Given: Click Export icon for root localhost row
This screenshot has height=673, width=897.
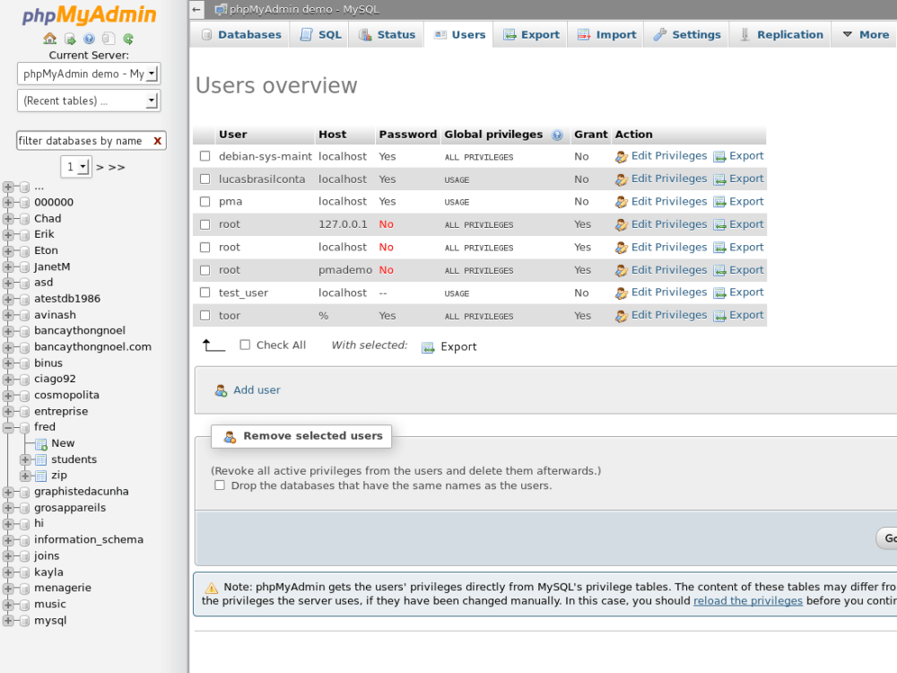Looking at the screenshot, I should coord(719,248).
